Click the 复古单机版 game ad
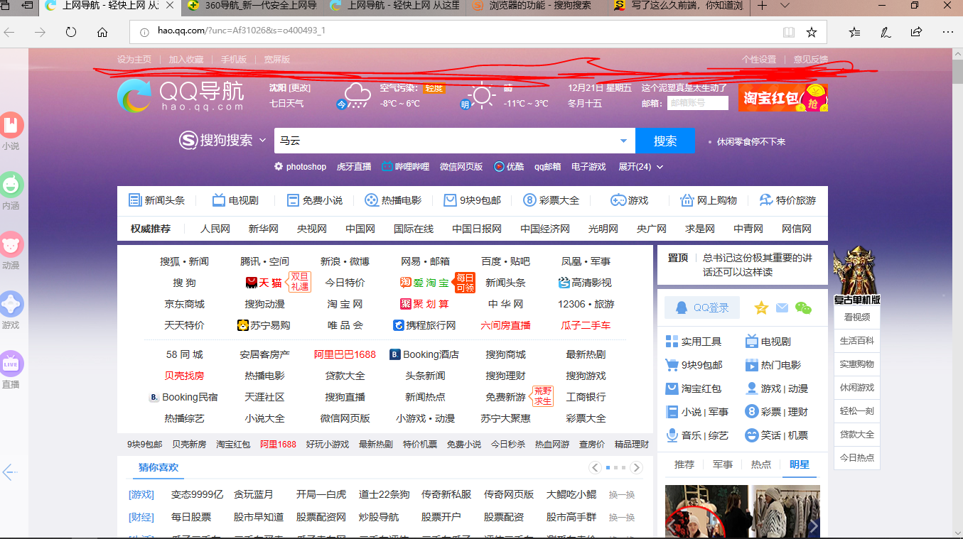The image size is (963, 539). 857,276
